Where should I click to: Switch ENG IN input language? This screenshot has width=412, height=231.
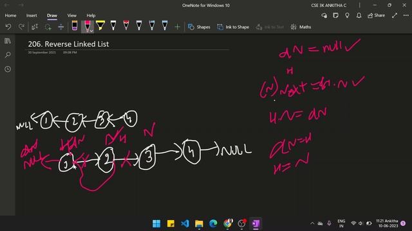pos(341,223)
